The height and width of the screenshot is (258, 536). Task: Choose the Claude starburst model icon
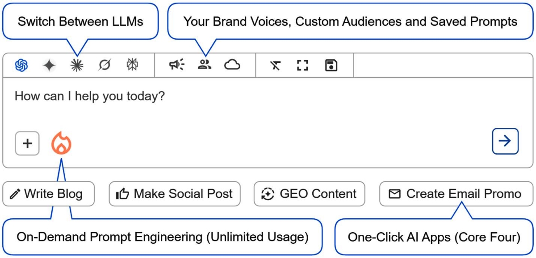click(77, 66)
